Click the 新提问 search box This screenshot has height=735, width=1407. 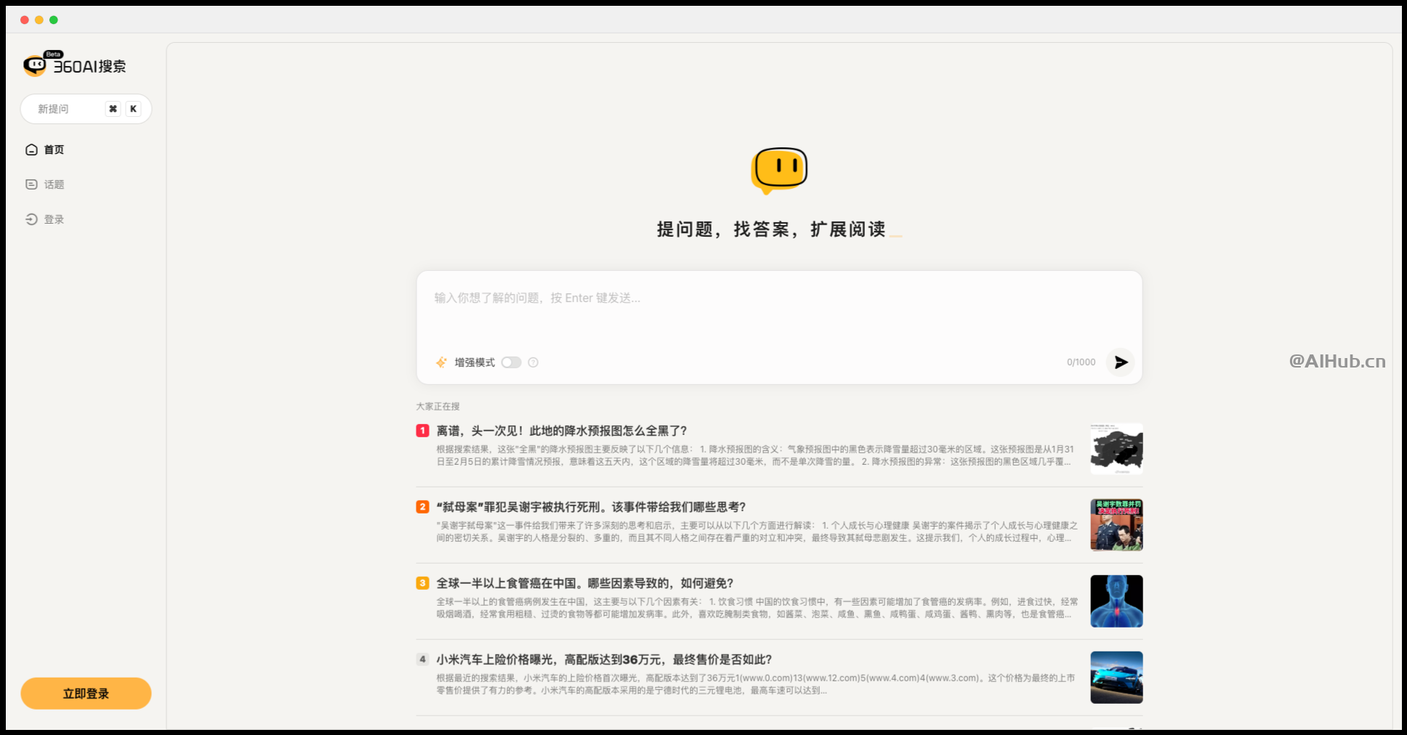tap(86, 109)
